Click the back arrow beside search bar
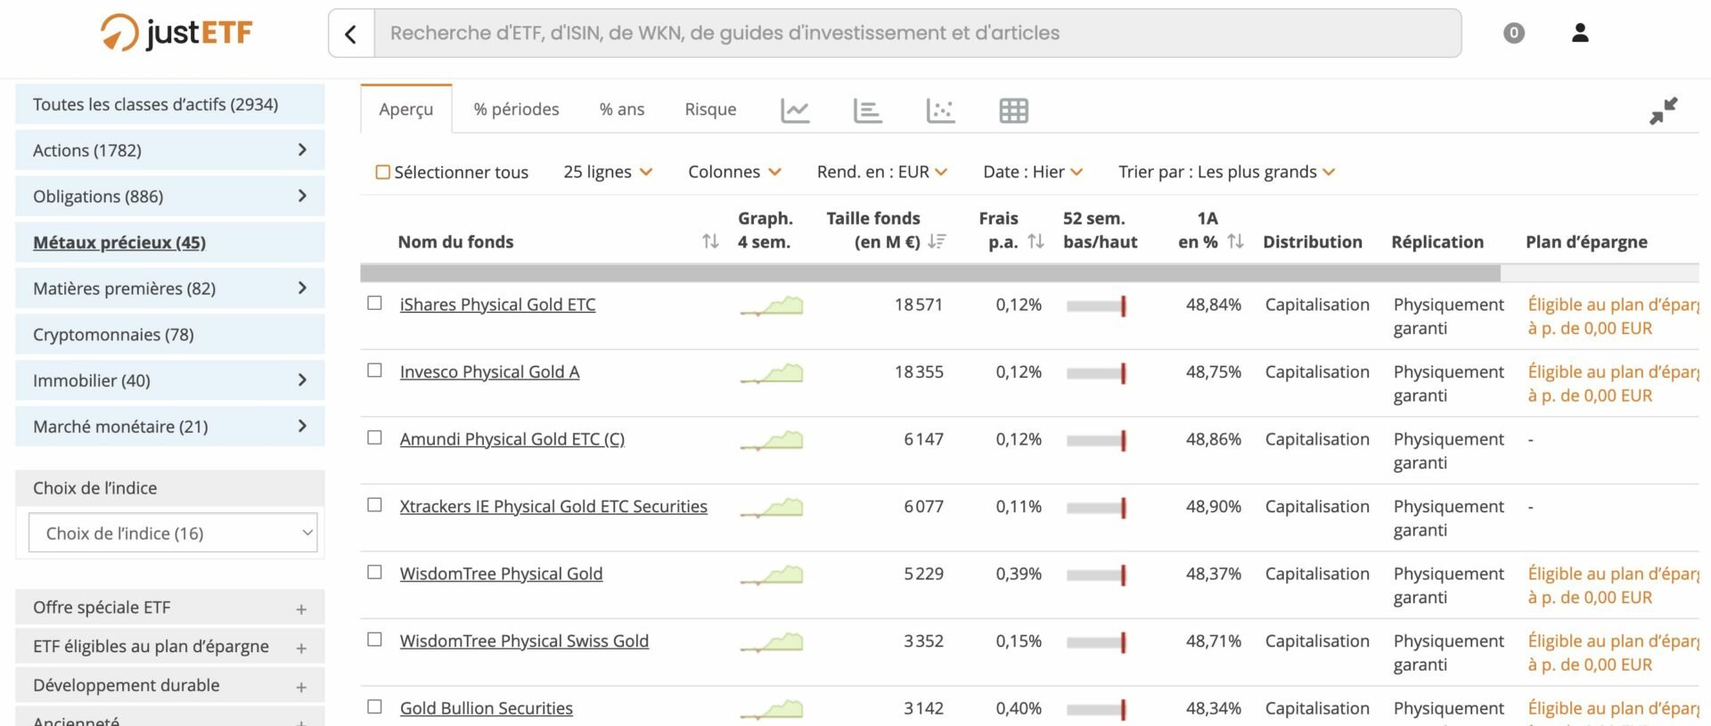Screen dimensions: 1711x726 click(351, 34)
